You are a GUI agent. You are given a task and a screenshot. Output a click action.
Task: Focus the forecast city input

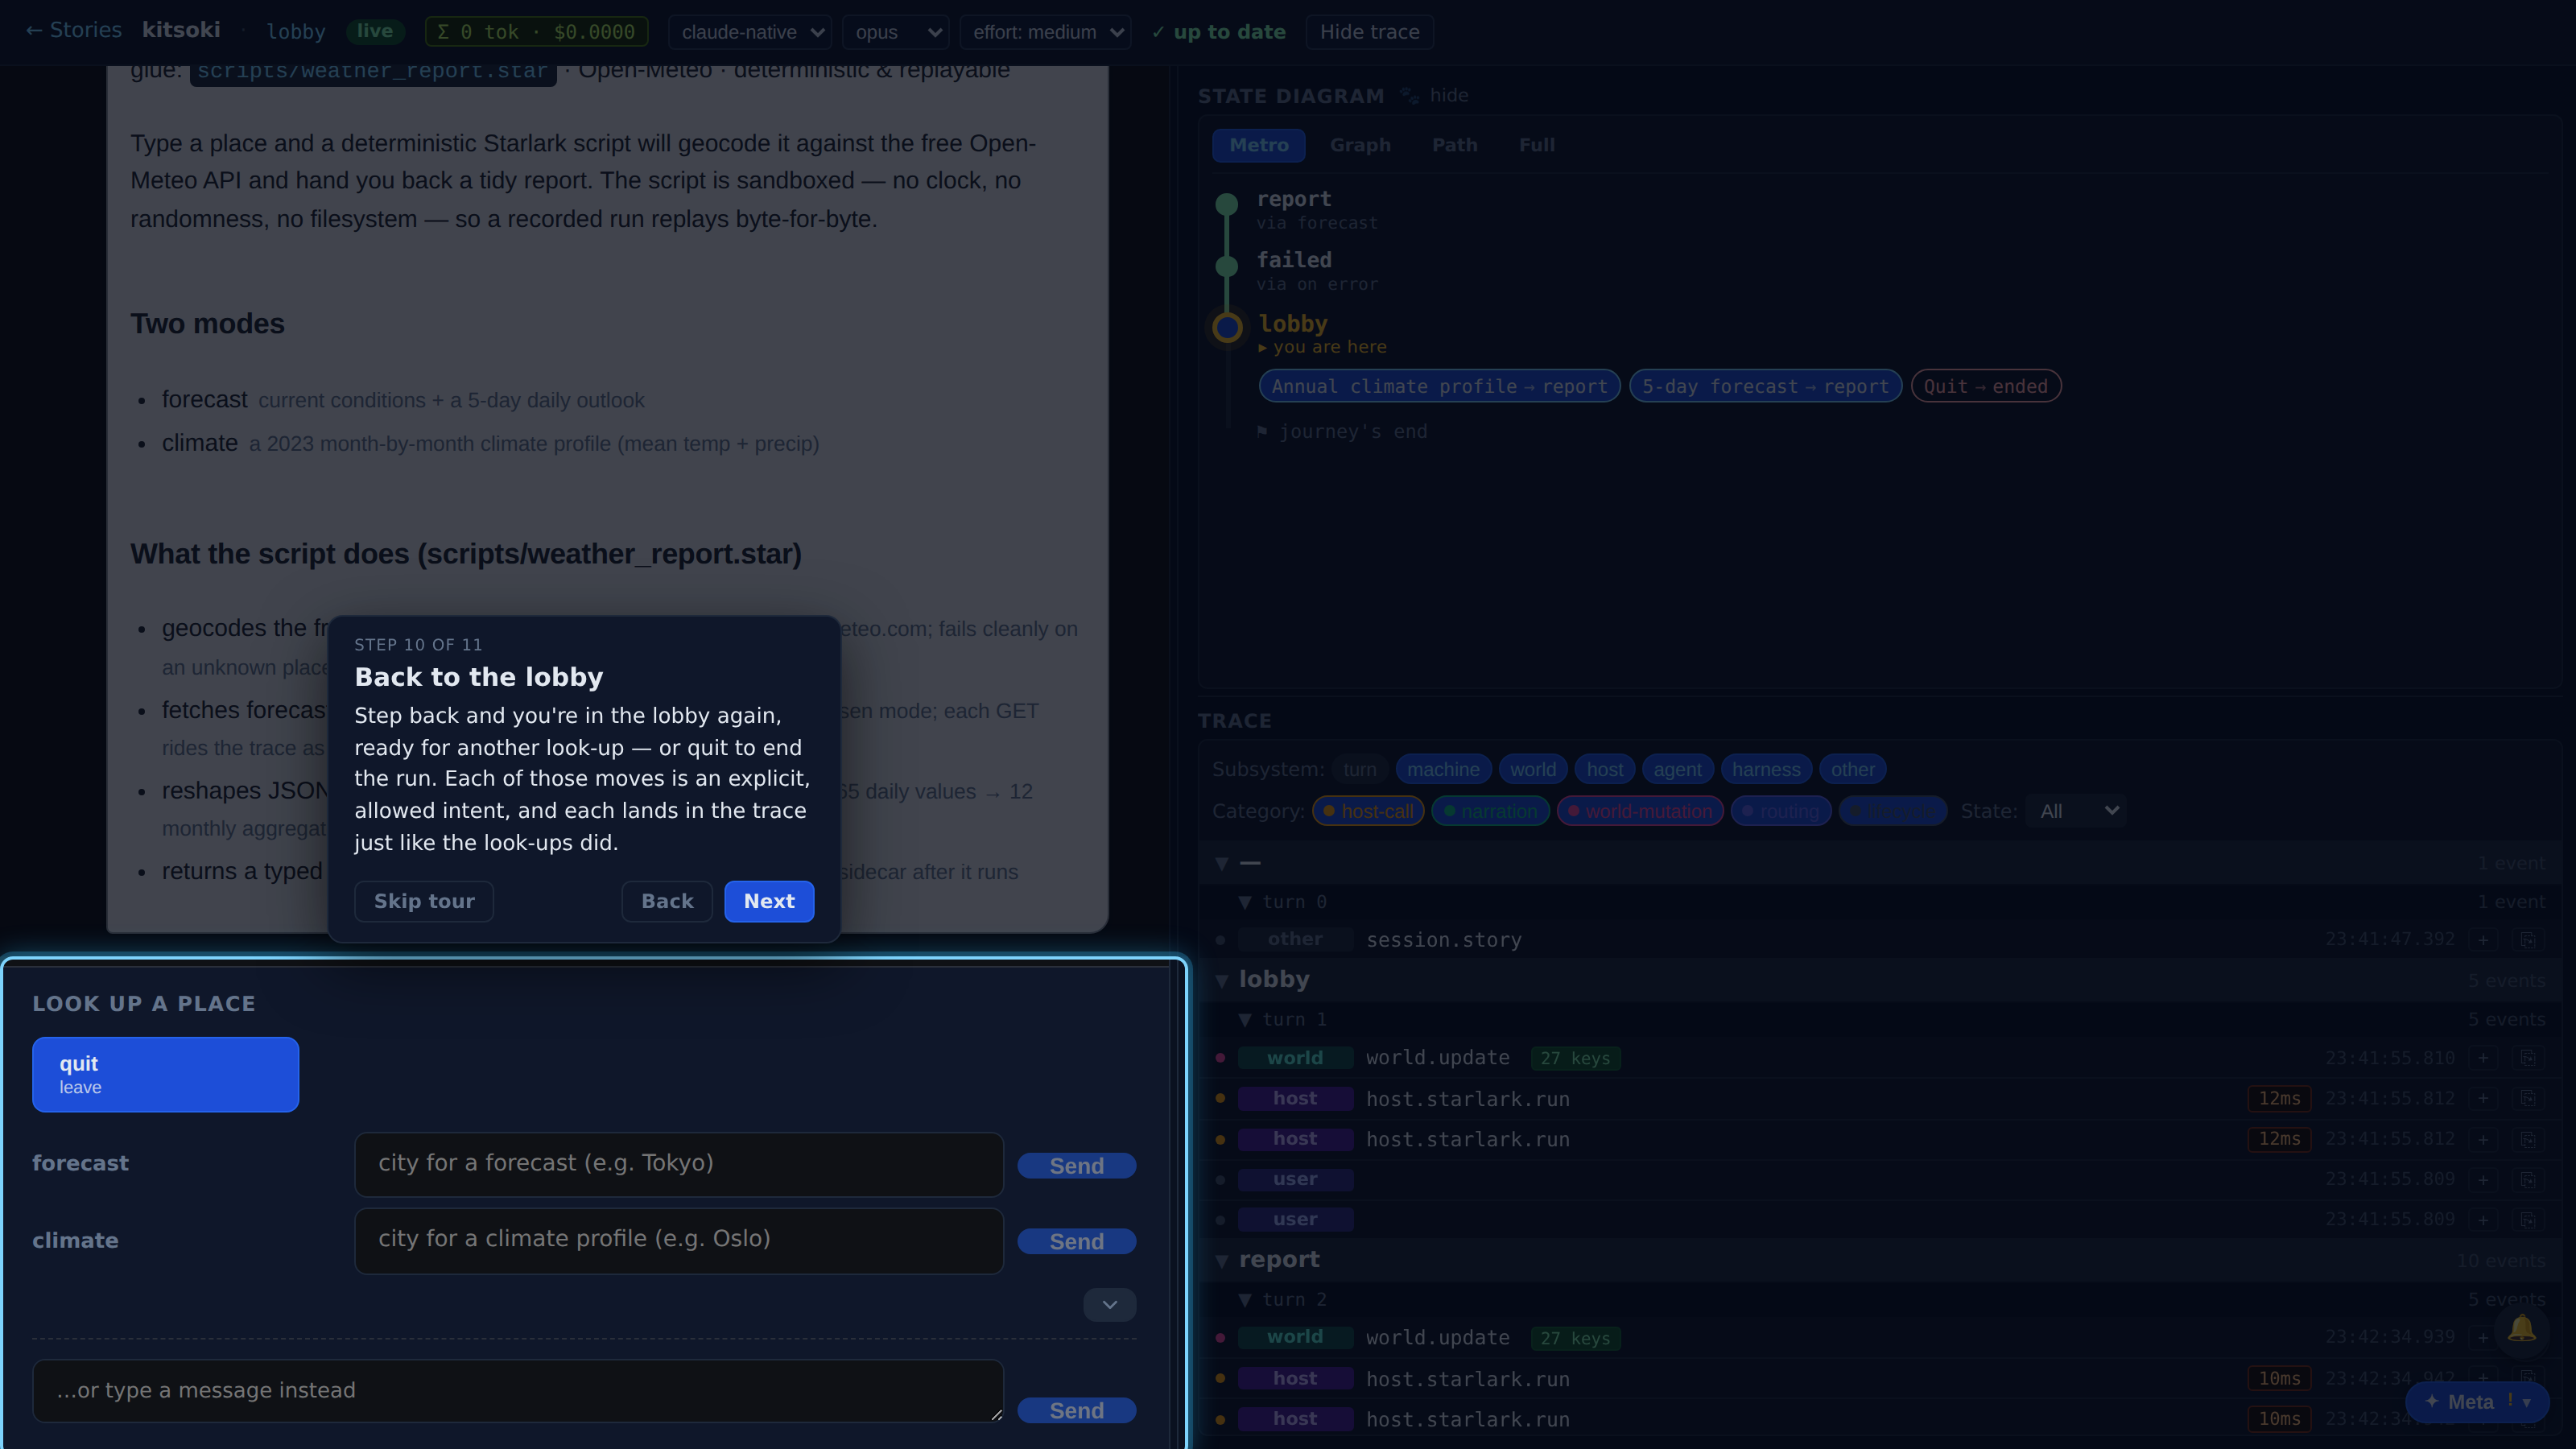[x=679, y=1164]
